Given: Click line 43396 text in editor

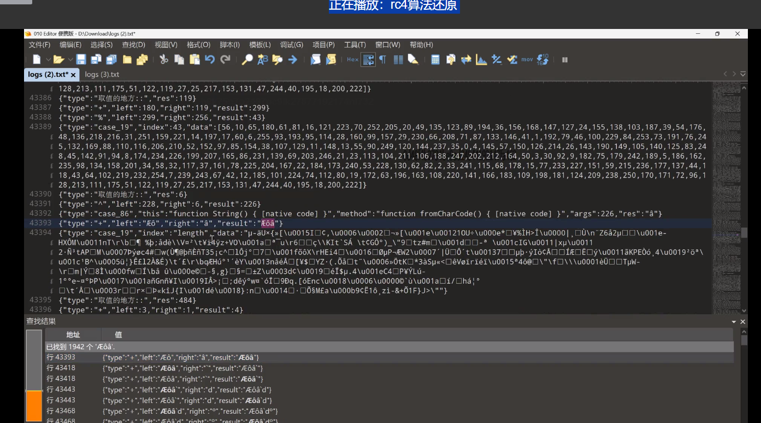Looking at the screenshot, I should point(151,310).
